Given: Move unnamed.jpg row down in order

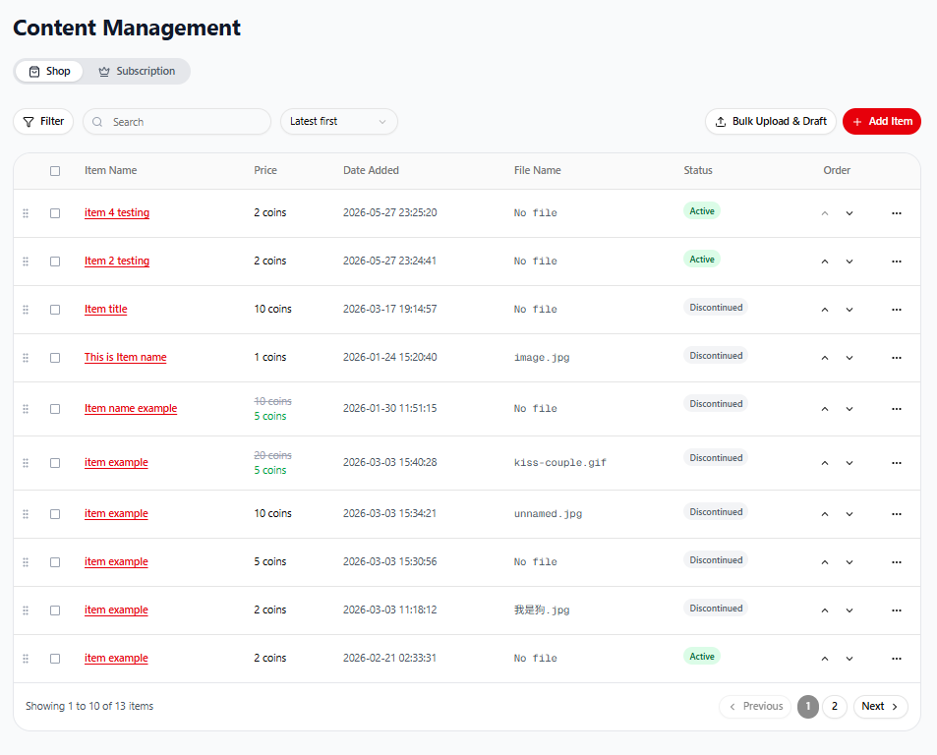Looking at the screenshot, I should point(849,514).
